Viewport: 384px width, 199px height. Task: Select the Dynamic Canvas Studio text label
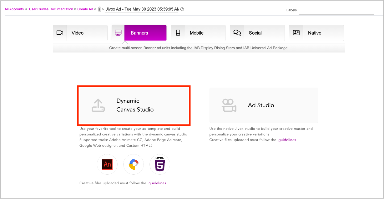(x=135, y=105)
